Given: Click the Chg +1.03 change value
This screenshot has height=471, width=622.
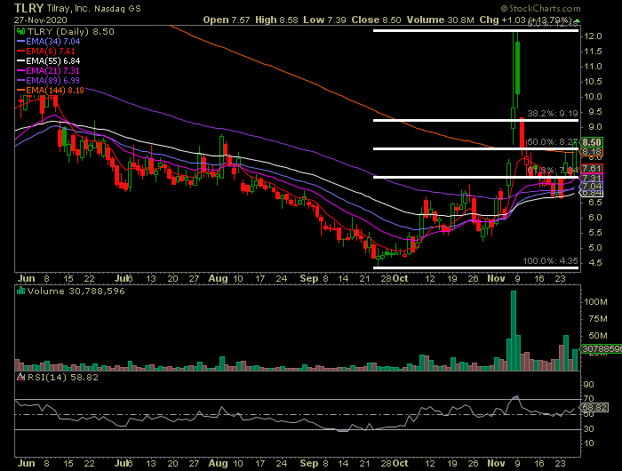Looking at the screenshot, I should pos(502,20).
